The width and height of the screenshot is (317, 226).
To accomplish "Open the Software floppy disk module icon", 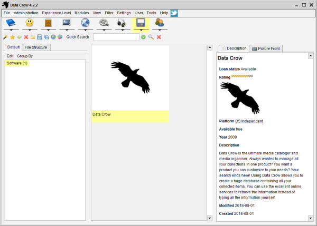I will click(x=141, y=23).
